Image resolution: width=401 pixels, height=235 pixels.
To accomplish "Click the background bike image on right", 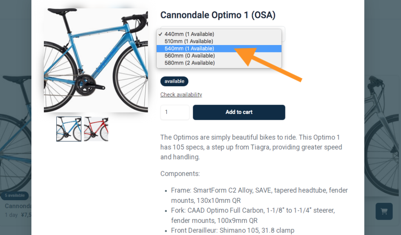I will pyautogui.click(x=382, y=129).
